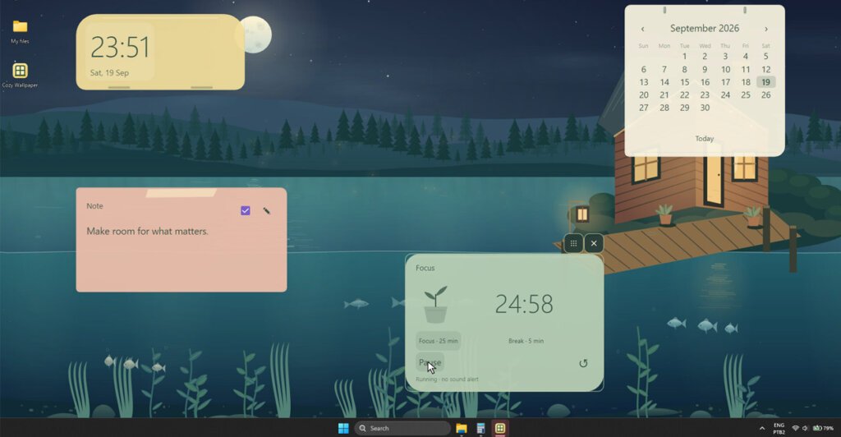Viewport: 841px width, 437px height.
Task: Click the Sat, 19 Sep date on clock widget
Action: (109, 73)
